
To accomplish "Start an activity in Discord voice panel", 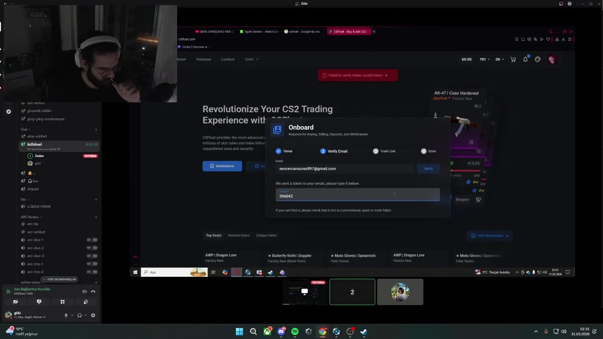I will [x=62, y=302].
